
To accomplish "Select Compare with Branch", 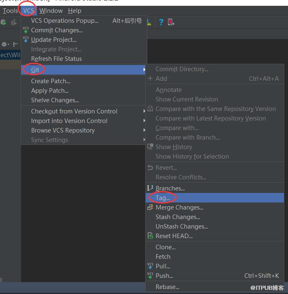I will pos(215,137).
